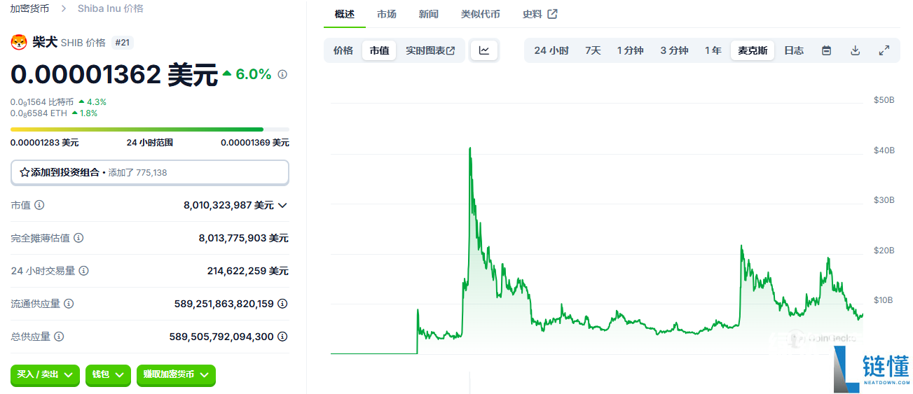Click the info icon next to 市值
Viewport: 913px width, 394px height.
(40, 205)
